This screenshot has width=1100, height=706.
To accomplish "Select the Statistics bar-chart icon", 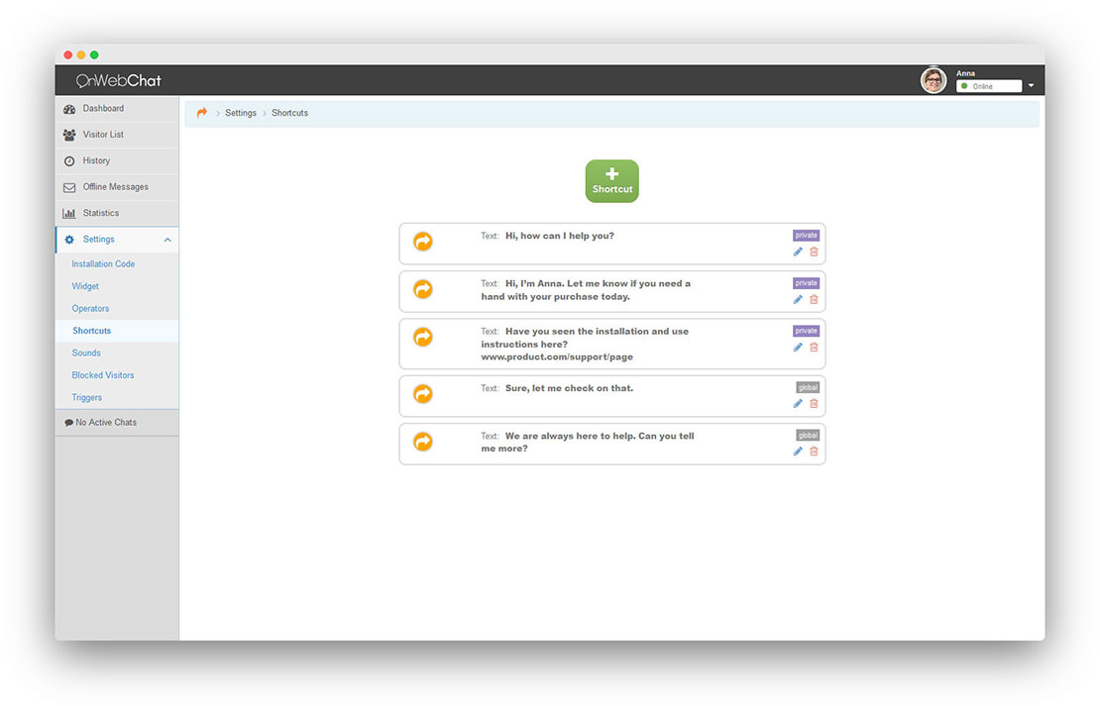I will pyautogui.click(x=69, y=213).
